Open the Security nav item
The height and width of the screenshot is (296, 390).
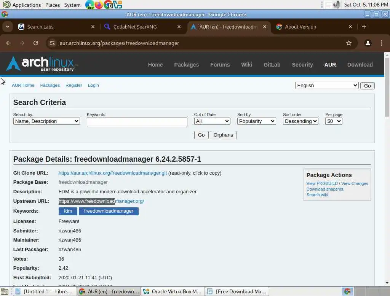point(302,65)
